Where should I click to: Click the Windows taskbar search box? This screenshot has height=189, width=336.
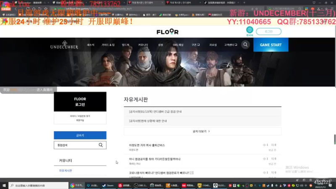coord(39,185)
